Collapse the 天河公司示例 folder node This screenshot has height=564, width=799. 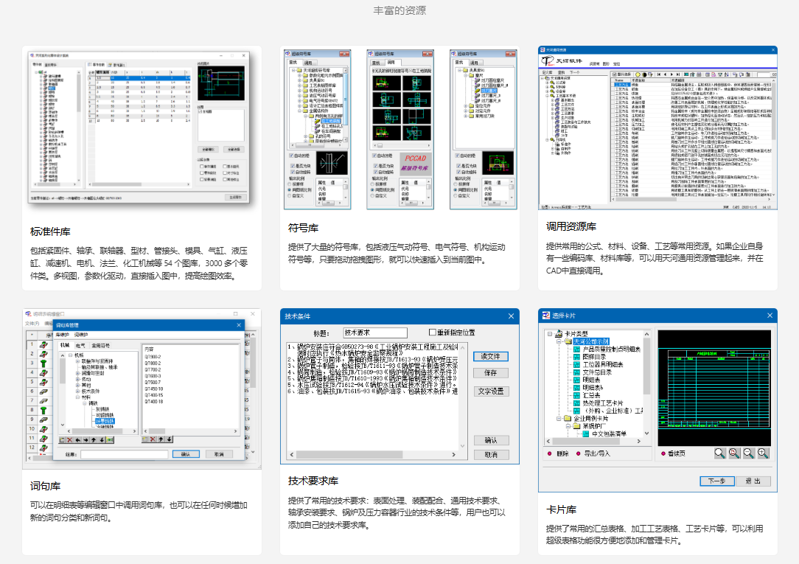[559, 342]
